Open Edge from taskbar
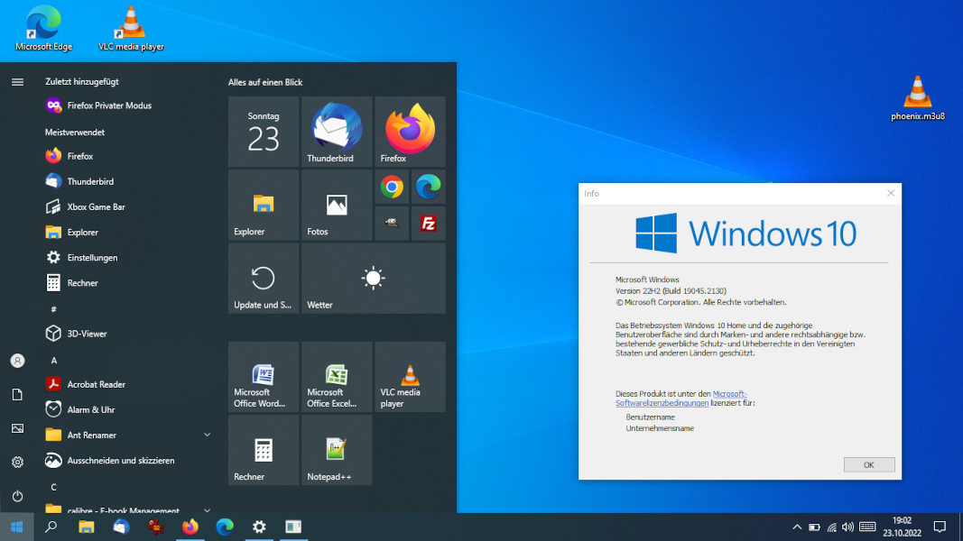Viewport: 963px width, 541px height. pyautogui.click(x=225, y=527)
